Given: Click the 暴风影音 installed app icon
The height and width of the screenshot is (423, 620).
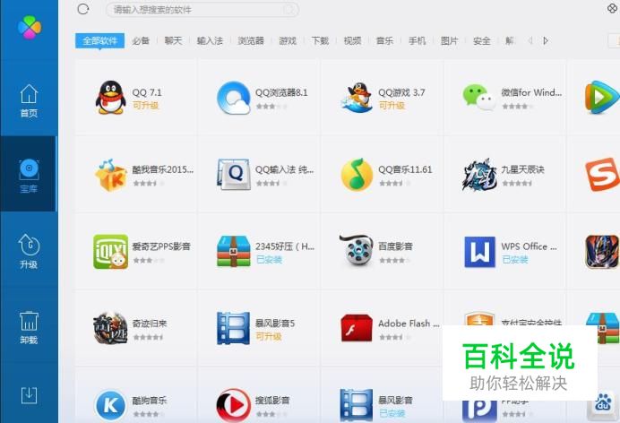Looking at the screenshot, I should click(357, 405).
